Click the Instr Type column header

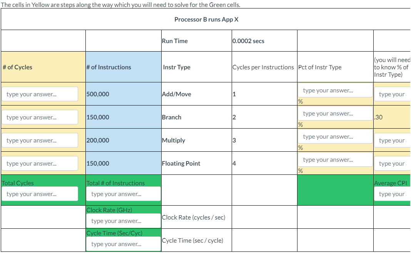(x=197, y=67)
